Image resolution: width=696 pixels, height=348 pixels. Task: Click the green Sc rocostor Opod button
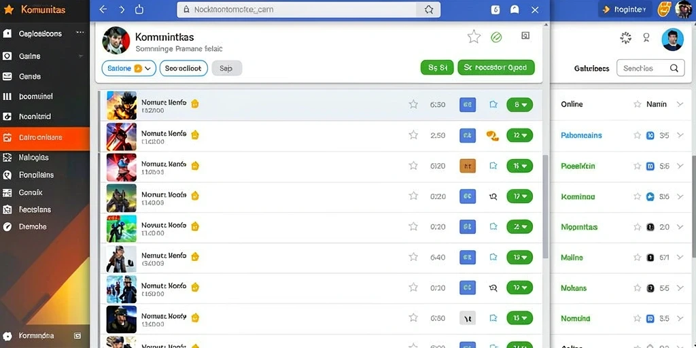(496, 67)
